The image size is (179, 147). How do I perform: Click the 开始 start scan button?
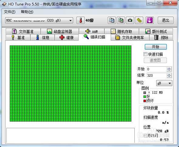coord(156,47)
